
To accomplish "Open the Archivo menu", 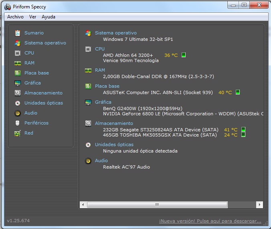I will (x=15, y=17).
